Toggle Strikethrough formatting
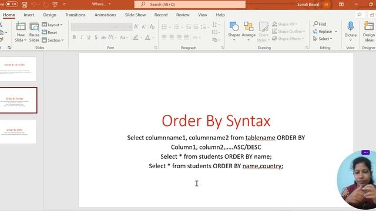 click(x=103, y=38)
